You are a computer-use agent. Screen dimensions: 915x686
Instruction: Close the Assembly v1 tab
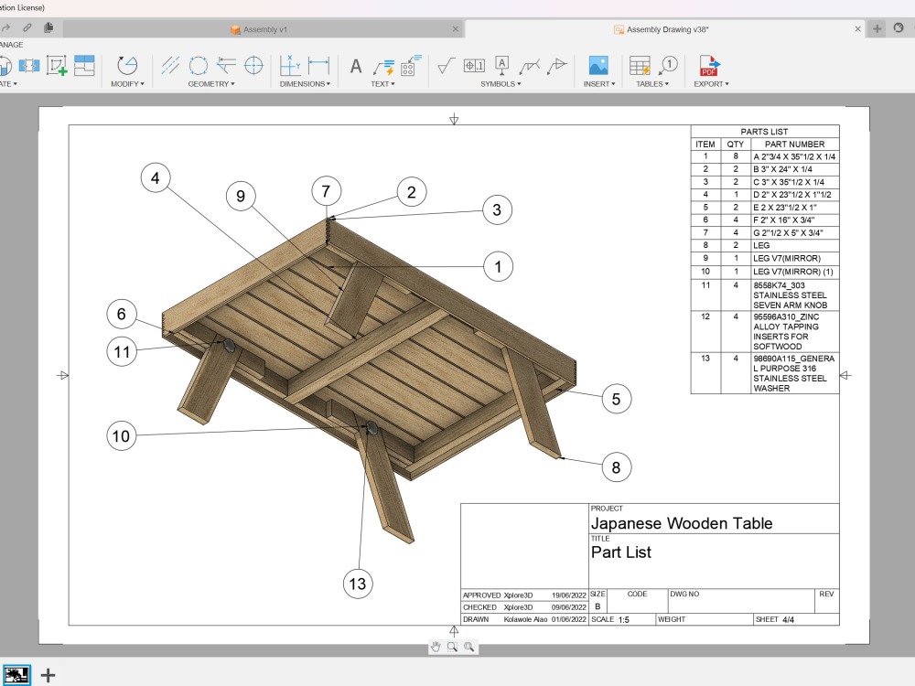point(455,29)
